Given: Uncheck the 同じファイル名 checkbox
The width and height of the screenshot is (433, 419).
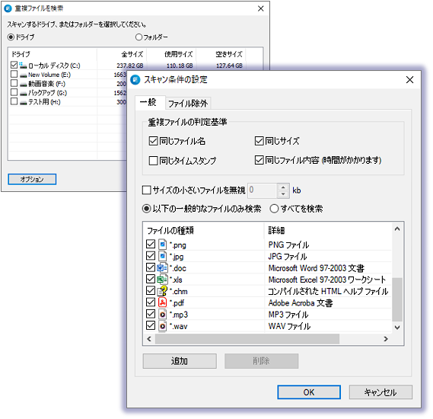Looking at the screenshot, I should [153, 141].
